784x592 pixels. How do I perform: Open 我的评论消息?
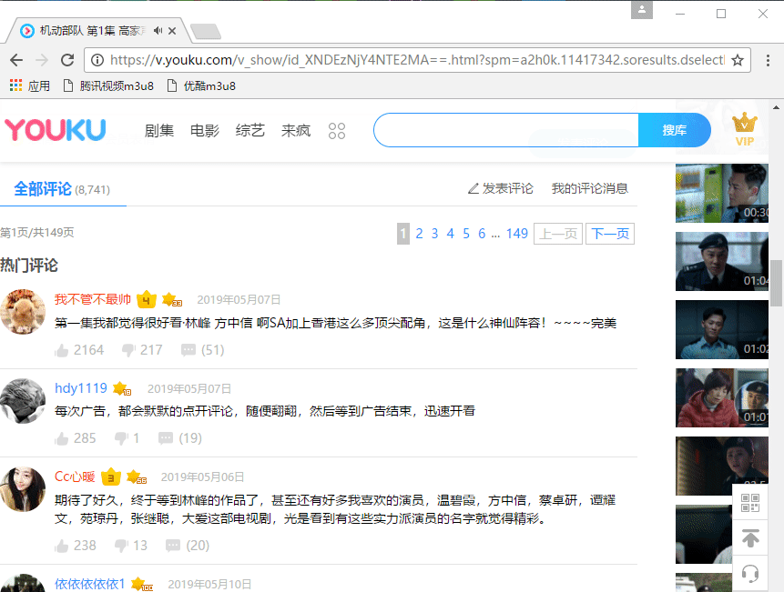click(x=589, y=188)
